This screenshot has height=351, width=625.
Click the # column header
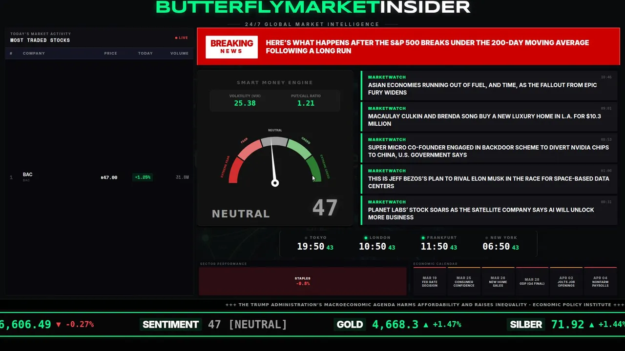coord(11,53)
